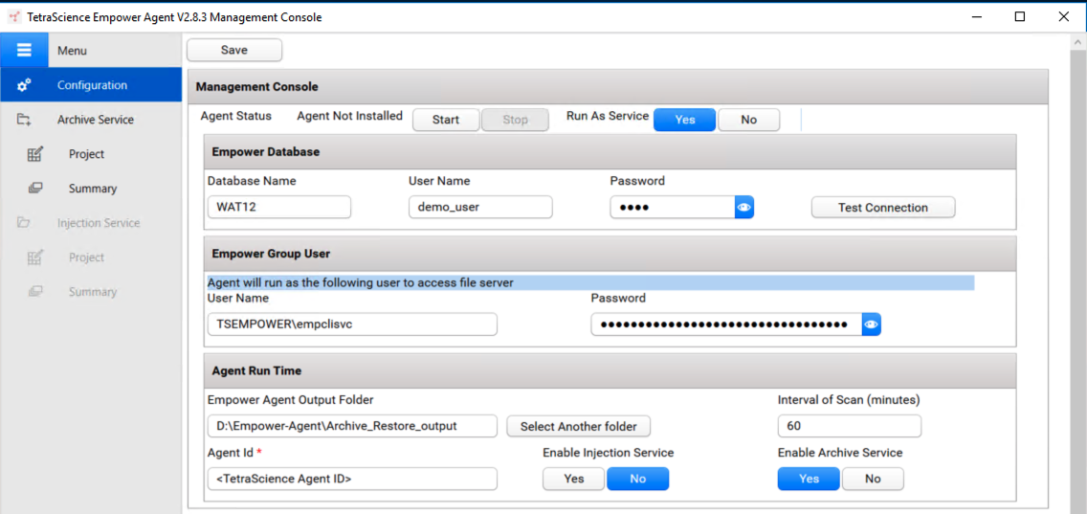Click the Injection Service Summary icon

click(34, 292)
